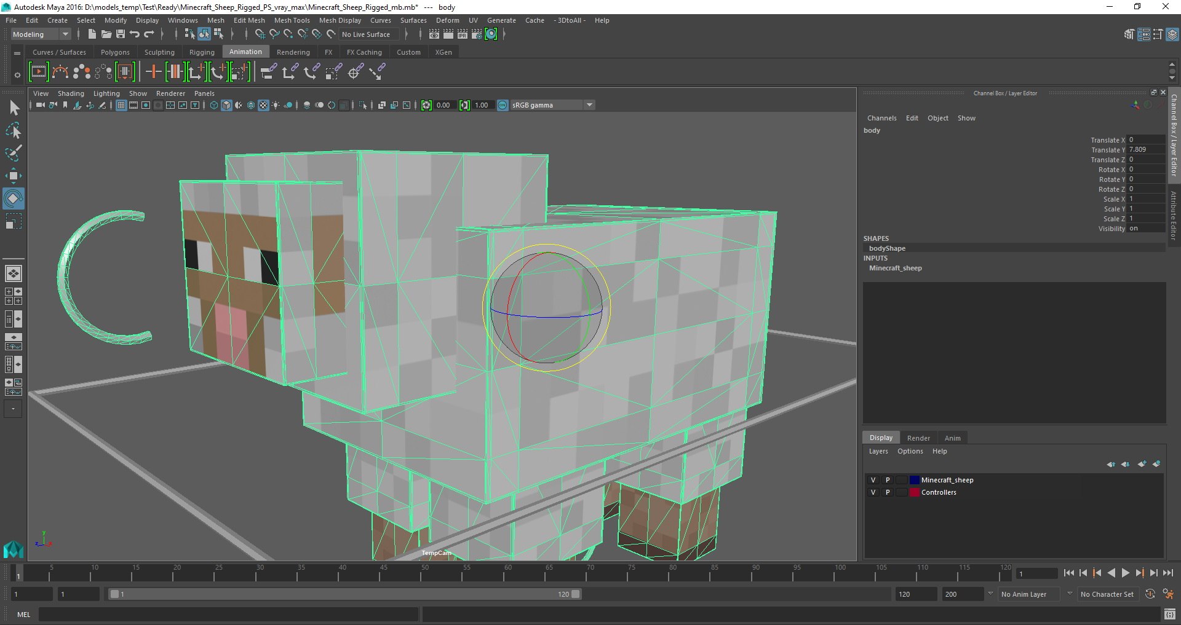Activate the Move tool in toolbox
This screenshot has width=1181, height=625.
coord(14,176)
